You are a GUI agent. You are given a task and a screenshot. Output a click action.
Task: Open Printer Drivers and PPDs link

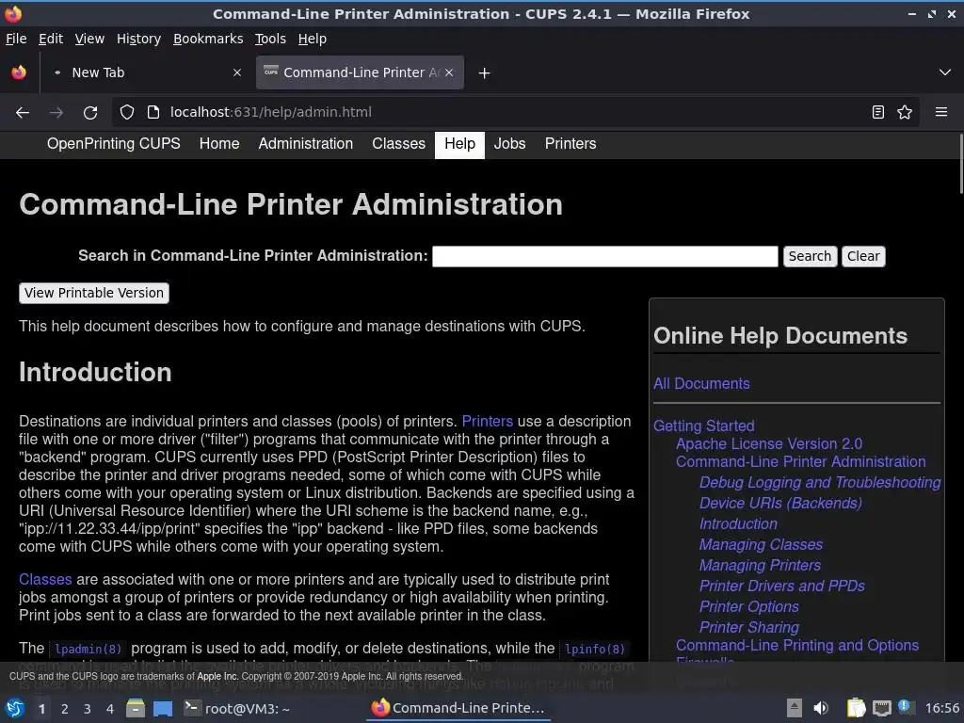click(782, 586)
